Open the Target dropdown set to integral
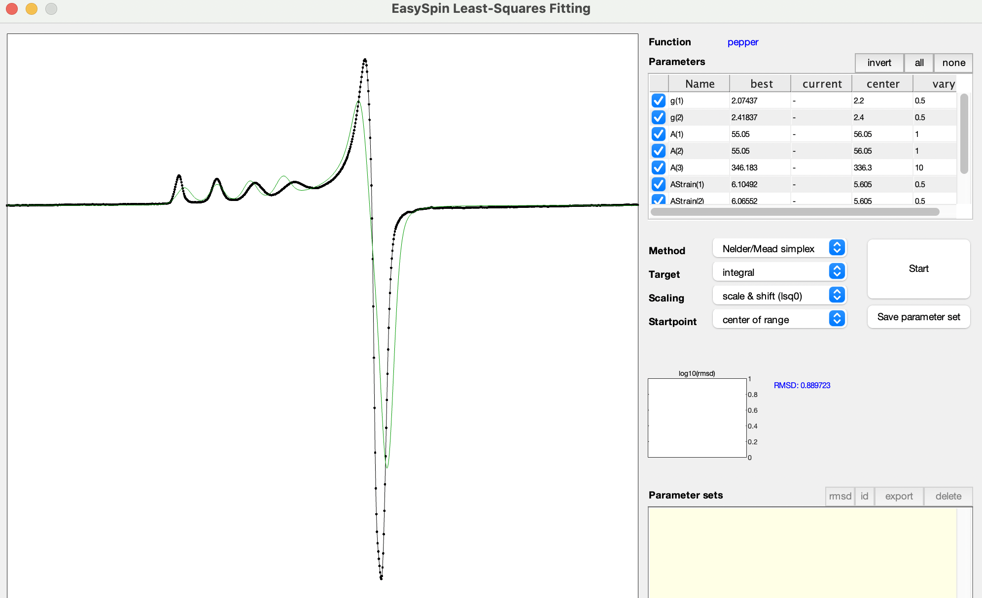982x598 pixels. [779, 272]
